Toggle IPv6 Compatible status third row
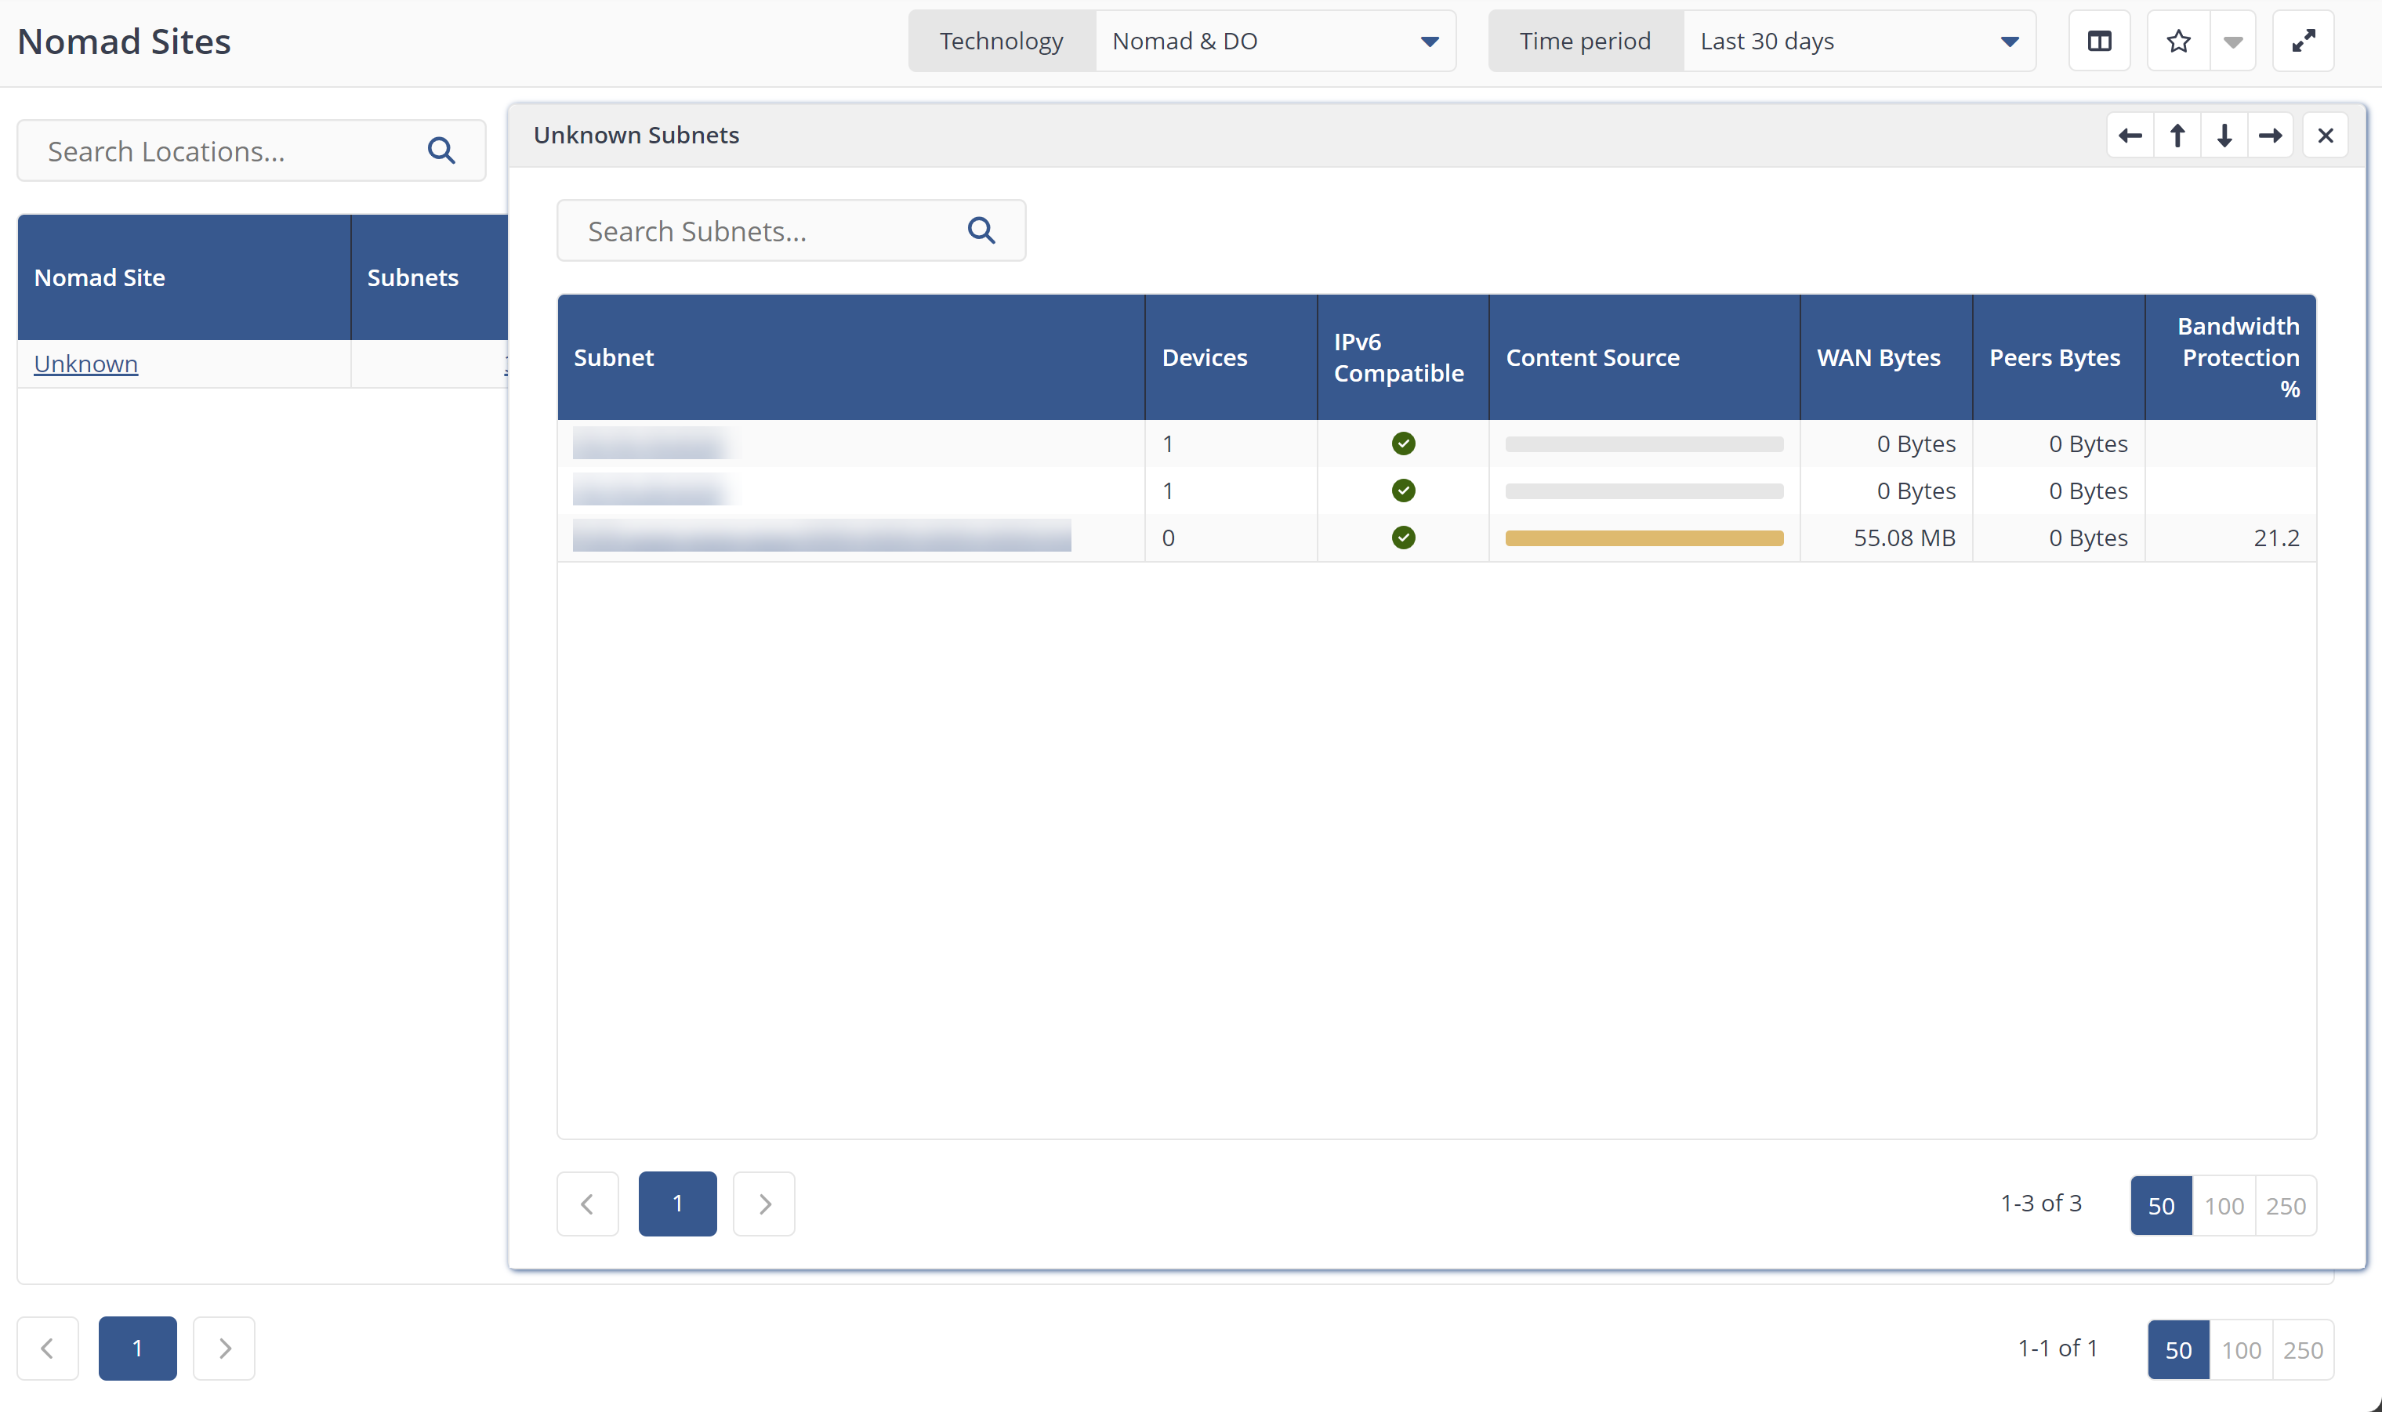The image size is (2382, 1412). [1404, 536]
